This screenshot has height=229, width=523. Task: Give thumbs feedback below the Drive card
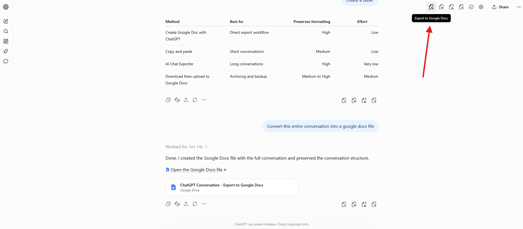pos(177,204)
